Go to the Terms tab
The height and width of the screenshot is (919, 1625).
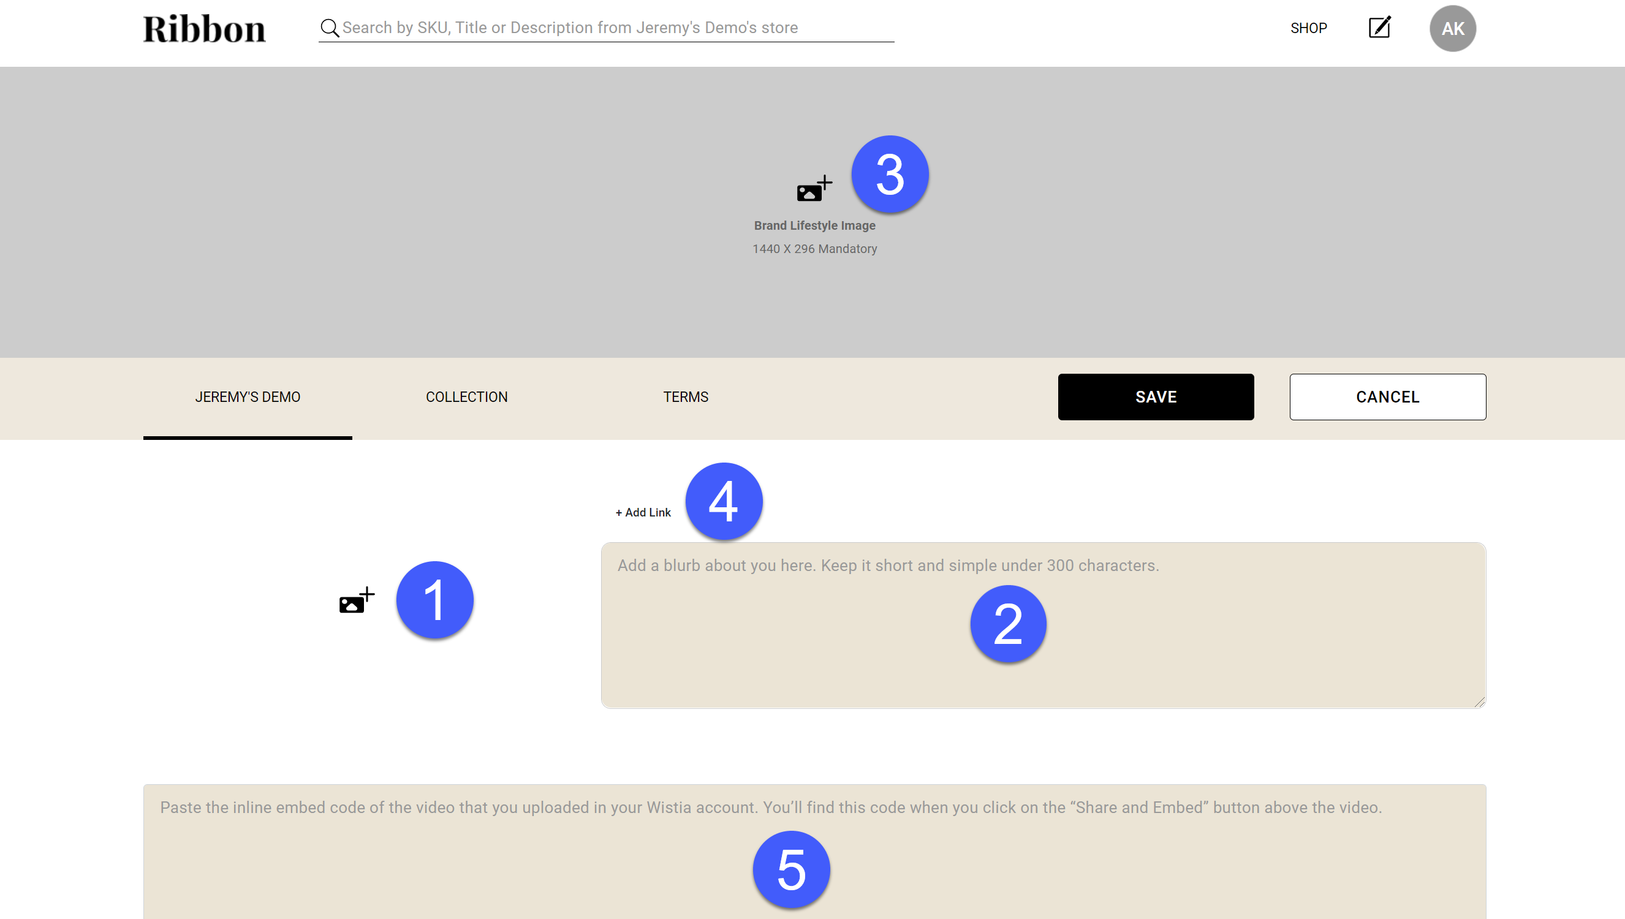(x=685, y=397)
